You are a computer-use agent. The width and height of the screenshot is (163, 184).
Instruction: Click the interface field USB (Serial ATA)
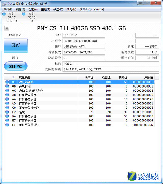(x=84, y=47)
